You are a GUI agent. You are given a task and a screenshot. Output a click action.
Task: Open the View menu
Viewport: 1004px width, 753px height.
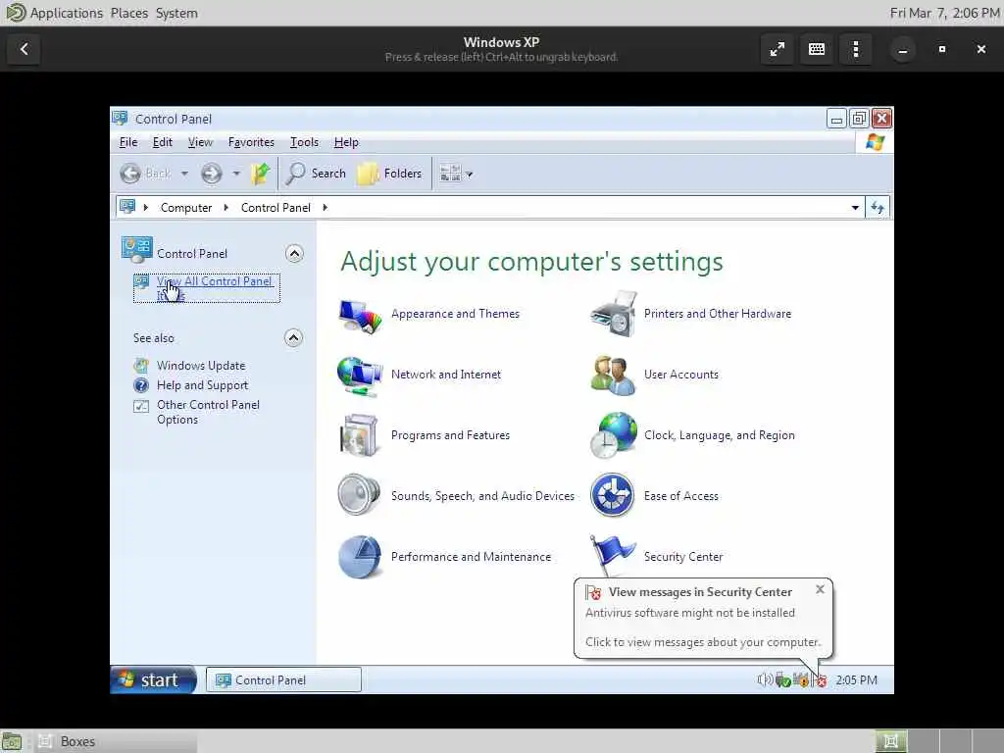[x=200, y=142]
